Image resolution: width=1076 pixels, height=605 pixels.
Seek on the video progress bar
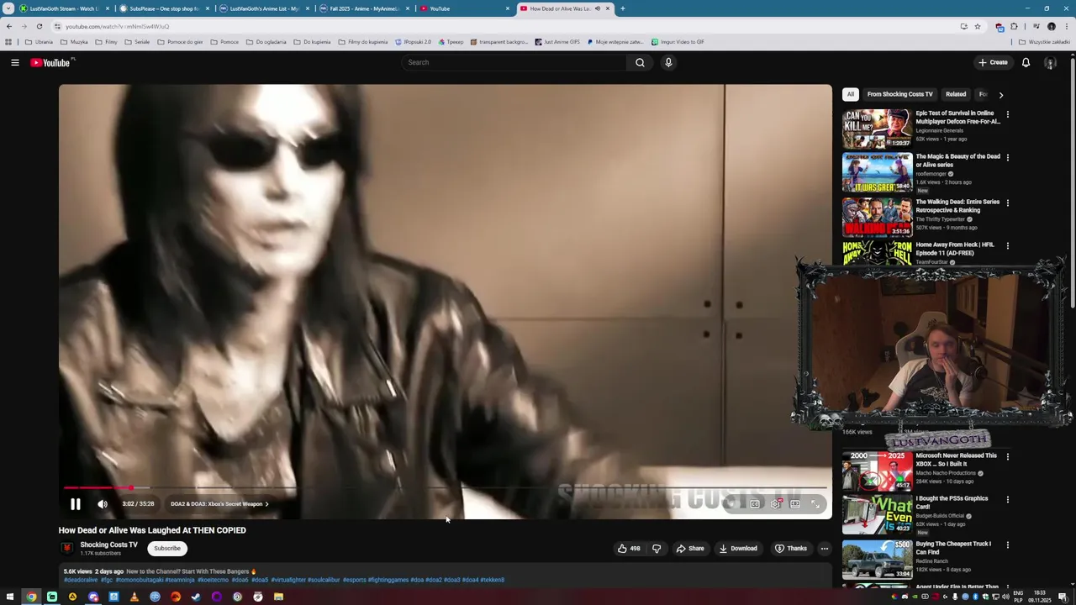click(x=446, y=487)
